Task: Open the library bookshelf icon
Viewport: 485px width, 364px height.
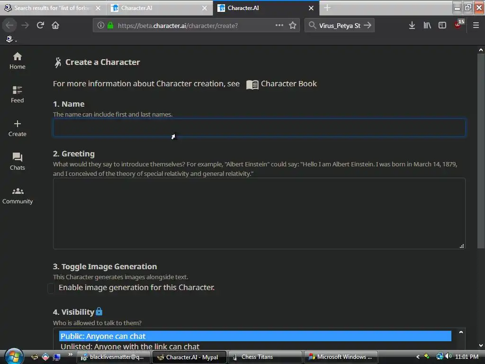Action: point(427,26)
